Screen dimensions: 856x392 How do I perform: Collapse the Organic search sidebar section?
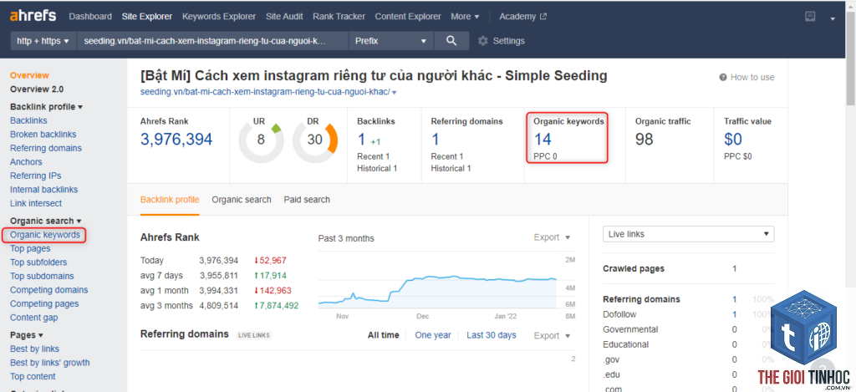click(46, 221)
